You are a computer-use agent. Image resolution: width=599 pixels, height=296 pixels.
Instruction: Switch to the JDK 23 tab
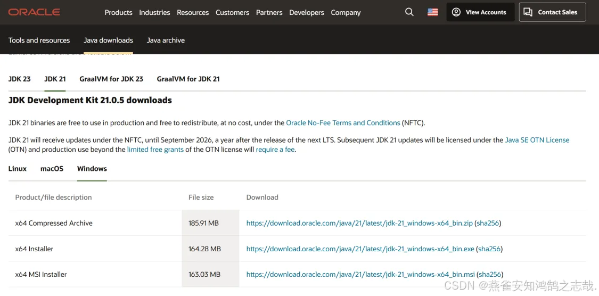(20, 79)
